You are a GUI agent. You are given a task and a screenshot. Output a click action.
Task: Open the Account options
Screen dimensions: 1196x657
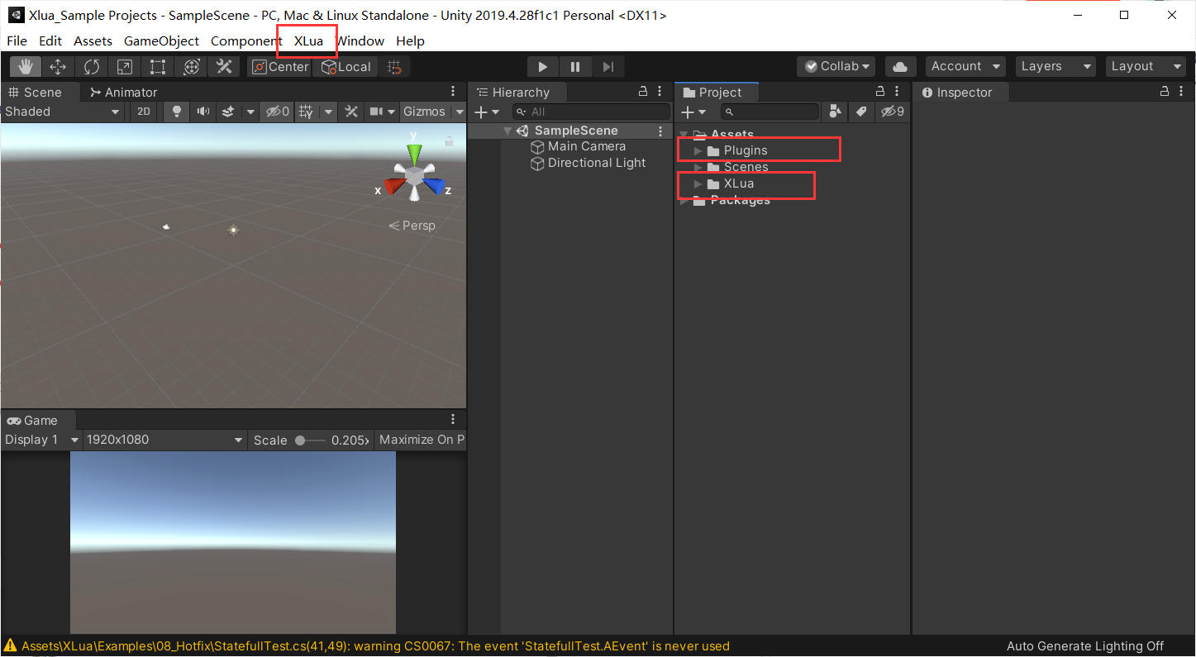coord(965,65)
